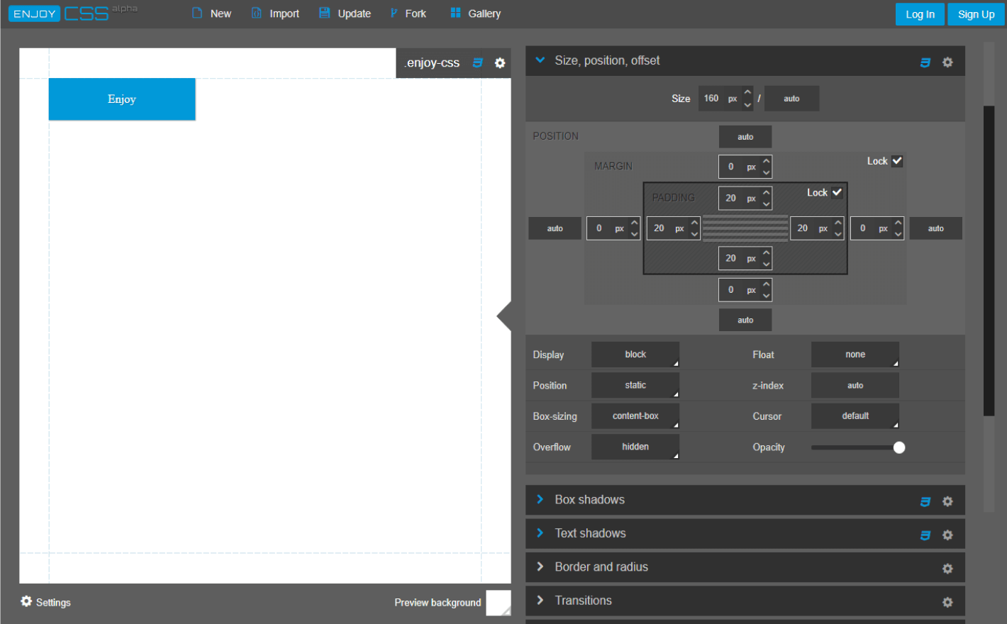The width and height of the screenshot is (1007, 624).
Task: Uncheck the margin Lock checkbox
Action: point(897,161)
